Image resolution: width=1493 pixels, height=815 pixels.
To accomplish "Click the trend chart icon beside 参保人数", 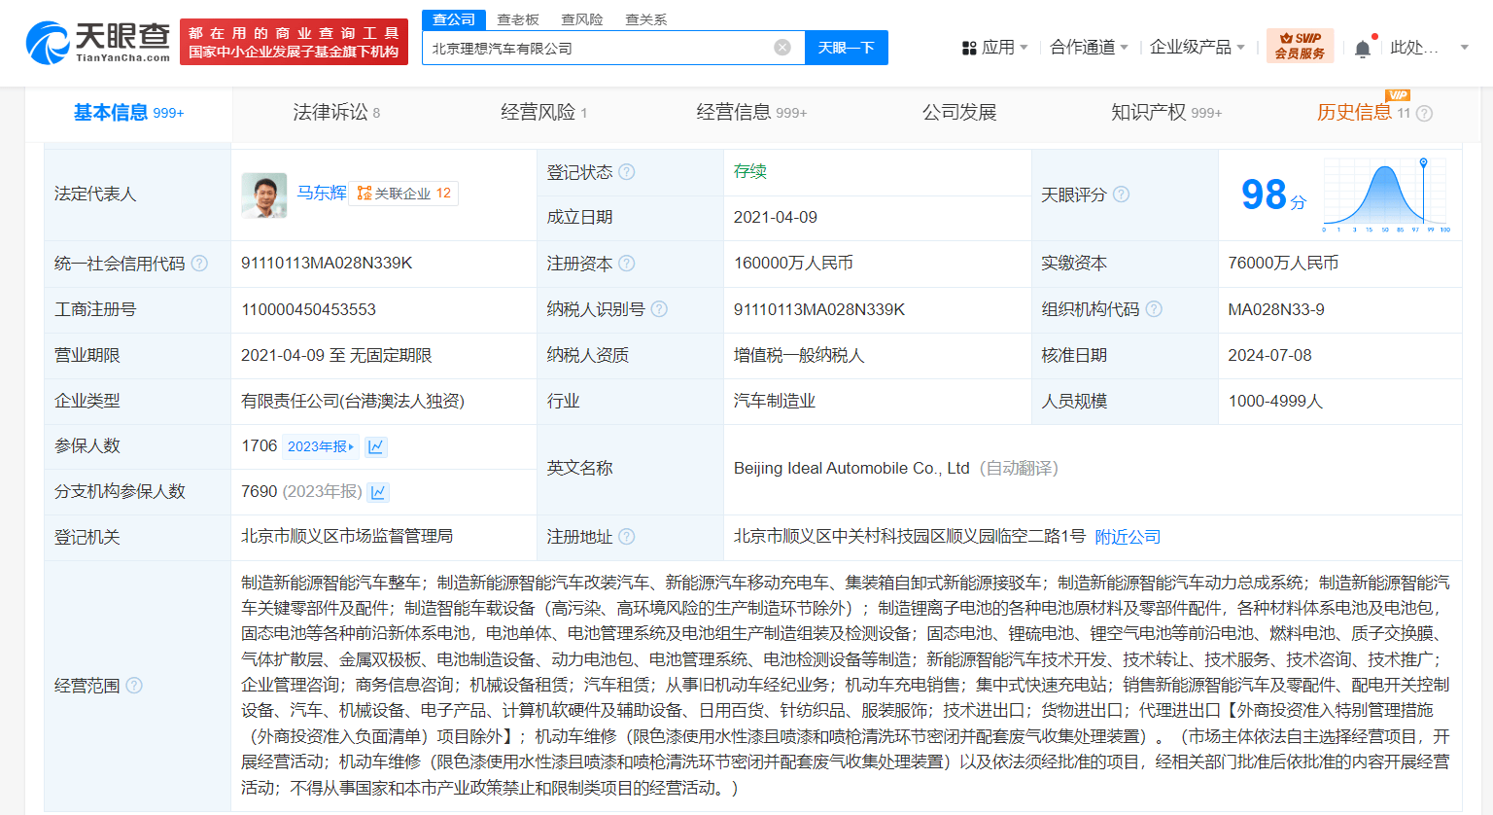I will click(x=376, y=446).
